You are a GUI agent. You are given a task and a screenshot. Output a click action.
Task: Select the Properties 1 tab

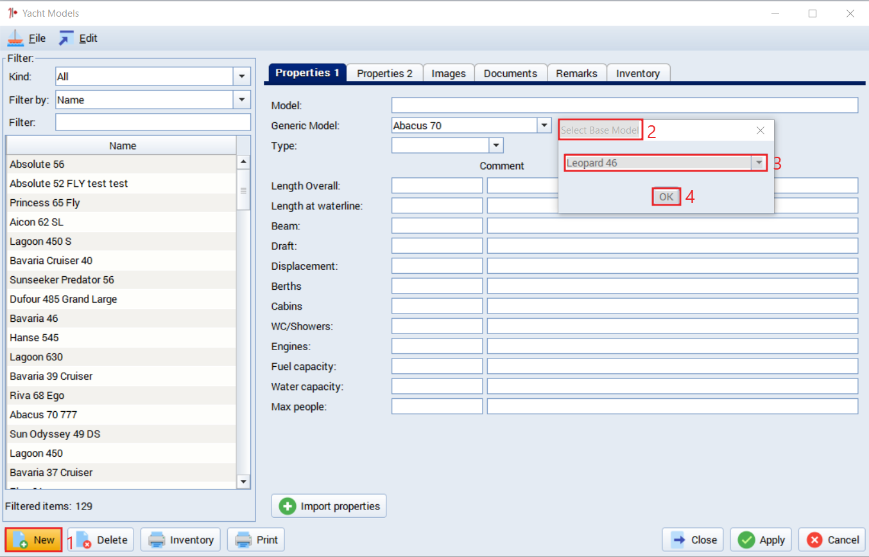[x=307, y=73]
